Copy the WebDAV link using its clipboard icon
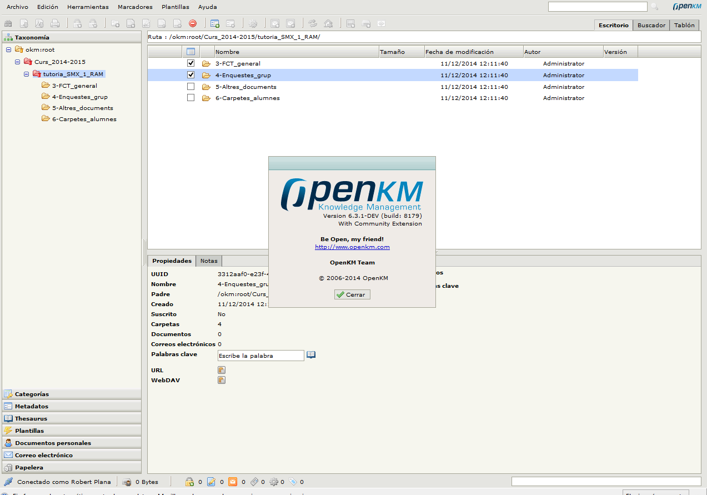The image size is (707, 495). pyautogui.click(x=221, y=381)
